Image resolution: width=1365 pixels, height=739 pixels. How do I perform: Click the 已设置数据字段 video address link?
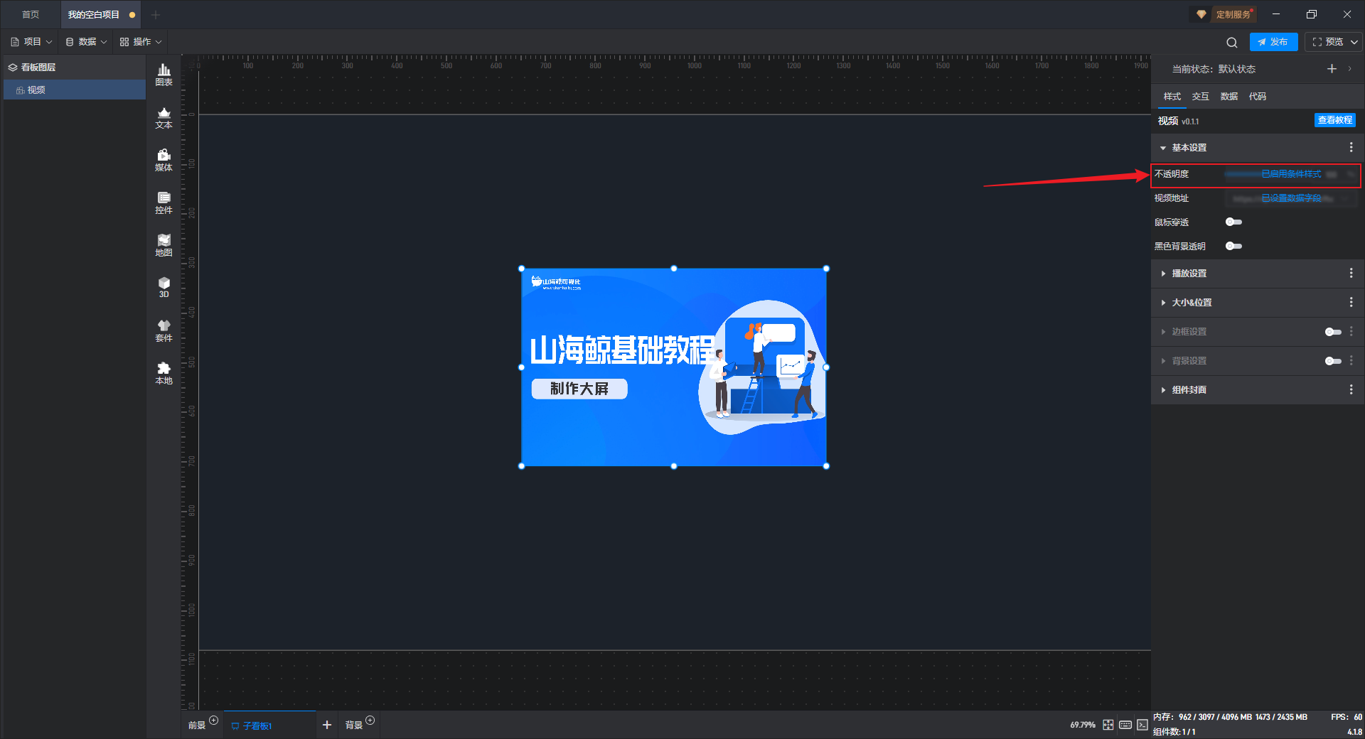1291,198
